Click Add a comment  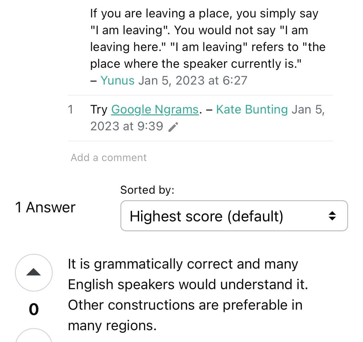pyautogui.click(x=109, y=158)
